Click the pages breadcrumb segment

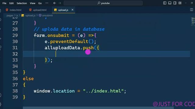10,15
